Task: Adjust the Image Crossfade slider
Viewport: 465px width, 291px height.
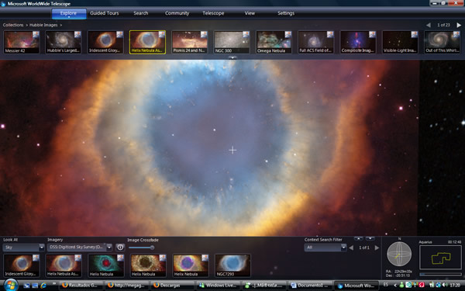Action: coord(142,248)
